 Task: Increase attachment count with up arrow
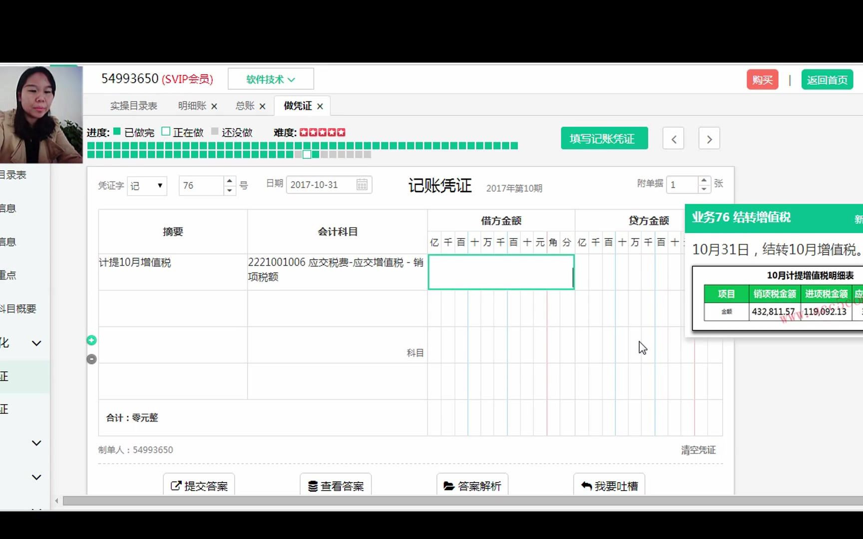(x=704, y=180)
